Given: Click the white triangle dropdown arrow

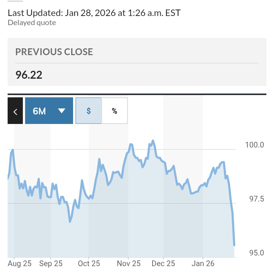Looking at the screenshot, I should pyautogui.click(x=62, y=111).
